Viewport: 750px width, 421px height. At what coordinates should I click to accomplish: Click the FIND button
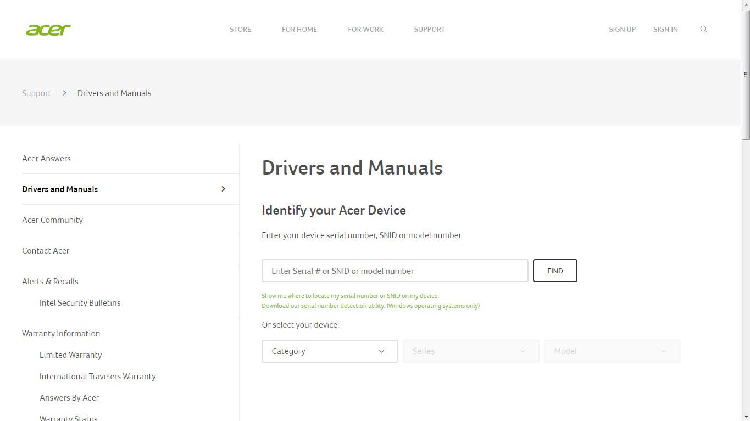pyautogui.click(x=555, y=271)
